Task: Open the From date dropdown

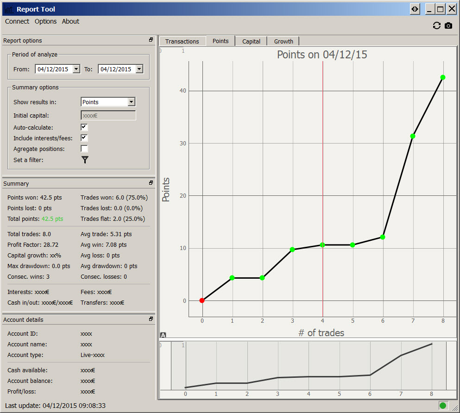Action: [x=76, y=69]
